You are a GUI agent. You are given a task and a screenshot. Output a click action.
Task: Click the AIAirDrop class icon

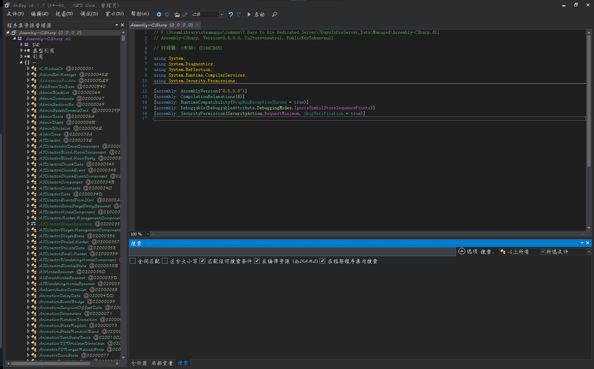coord(34,134)
